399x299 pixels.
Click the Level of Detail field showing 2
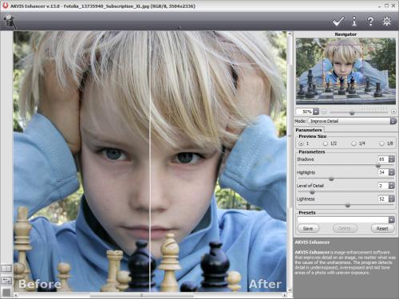[383, 186]
